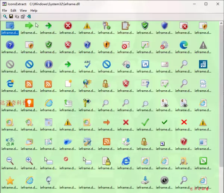Select the calendar icon
The height and width of the screenshot is (193, 224).
click(49, 122)
